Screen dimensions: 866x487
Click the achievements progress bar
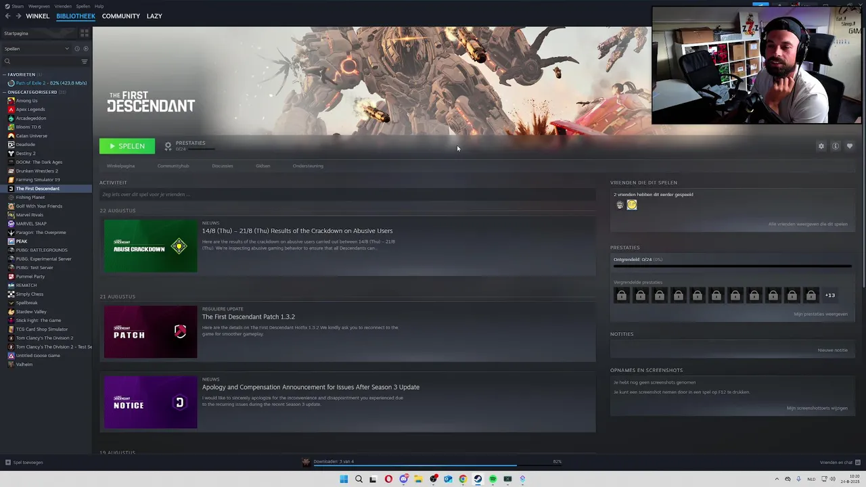pos(732,266)
